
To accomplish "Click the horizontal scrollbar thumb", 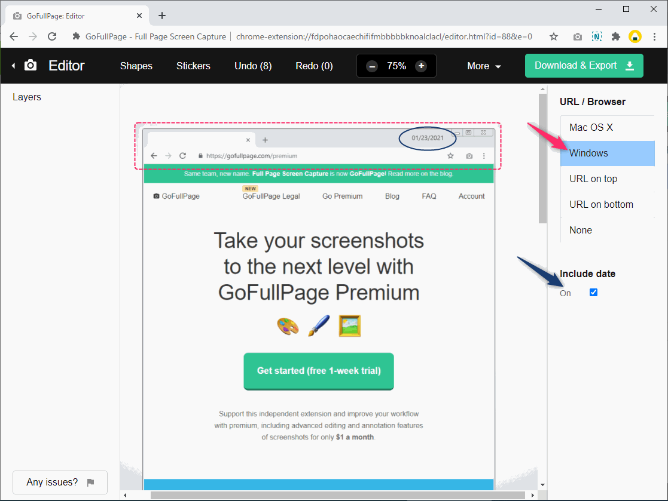I will (338, 496).
